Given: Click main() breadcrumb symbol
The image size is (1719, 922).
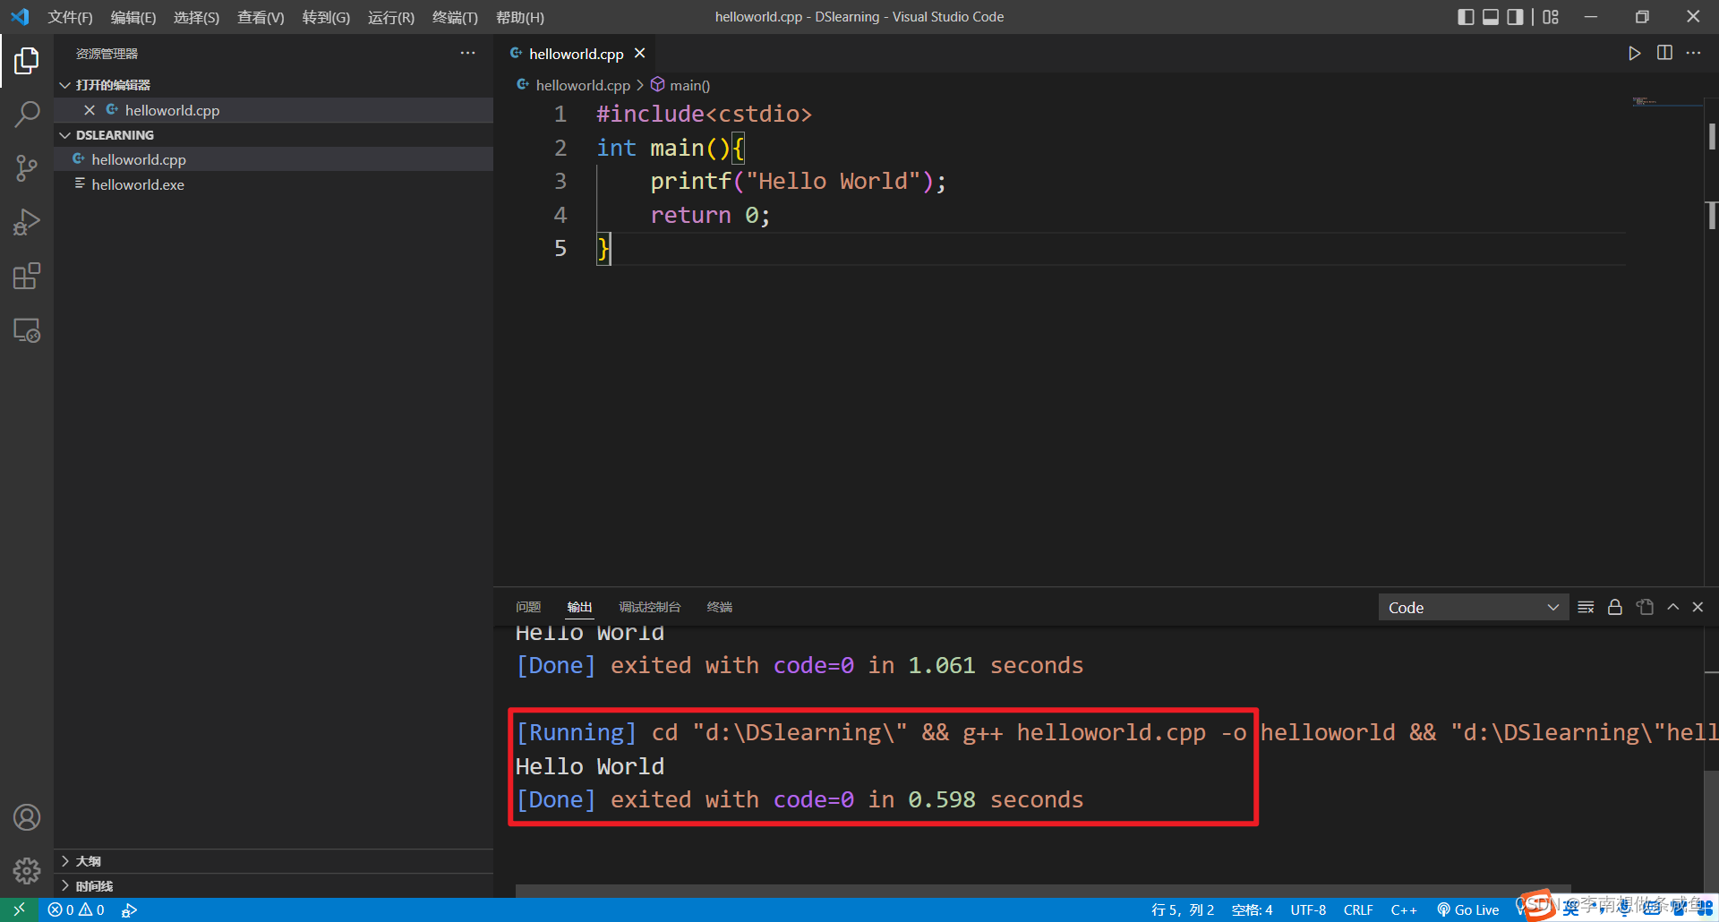Looking at the screenshot, I should tap(680, 85).
